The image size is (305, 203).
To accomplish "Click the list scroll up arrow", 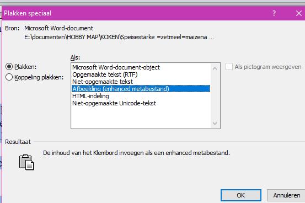I will point(215,68).
